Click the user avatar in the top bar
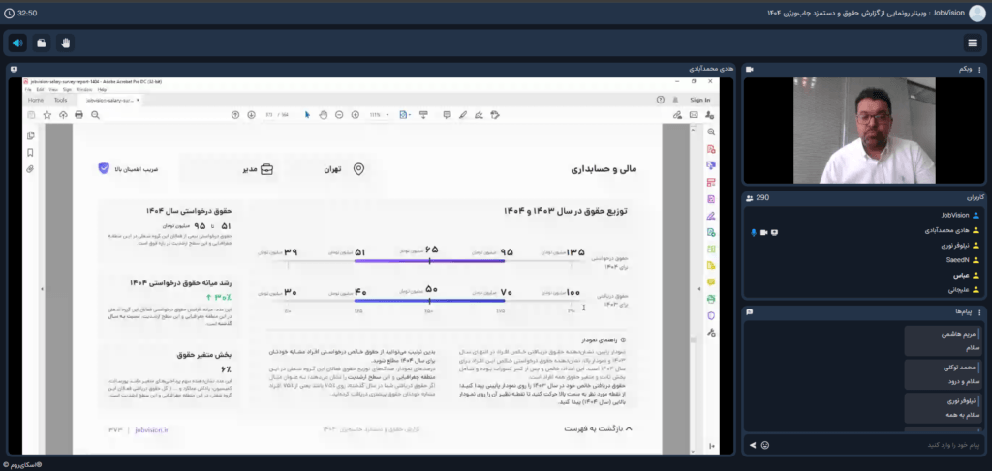The width and height of the screenshot is (992, 471). tap(977, 13)
